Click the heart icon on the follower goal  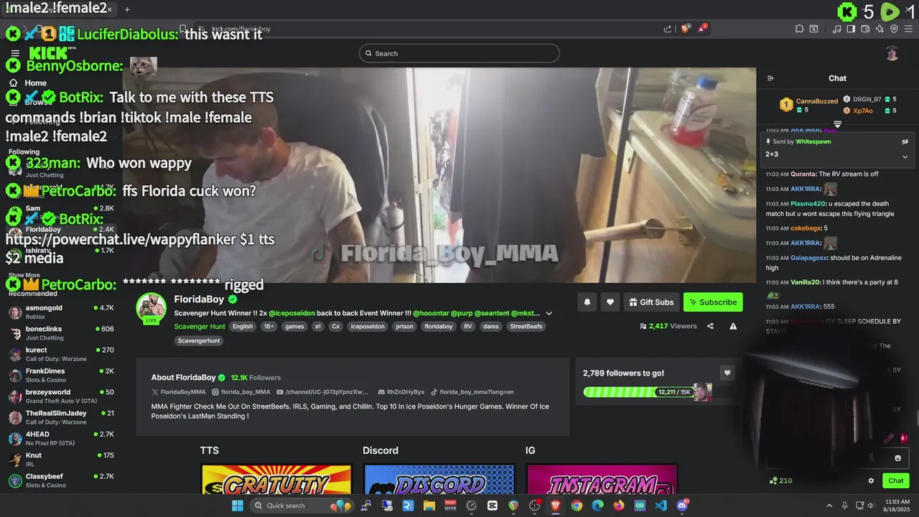coord(727,373)
